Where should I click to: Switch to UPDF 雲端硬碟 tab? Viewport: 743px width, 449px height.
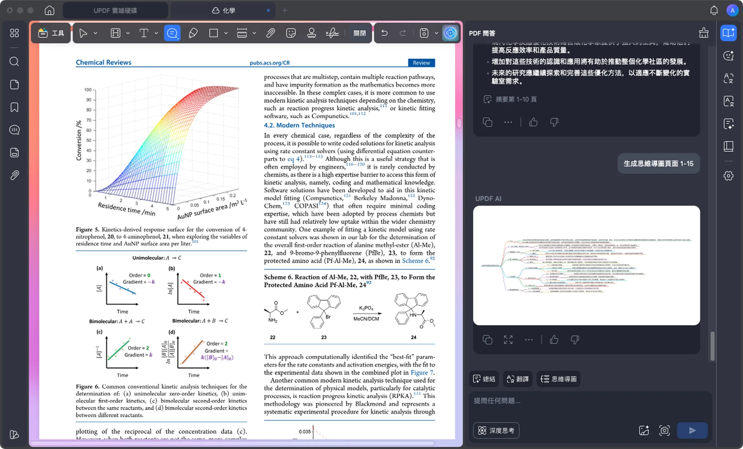pyautogui.click(x=115, y=10)
